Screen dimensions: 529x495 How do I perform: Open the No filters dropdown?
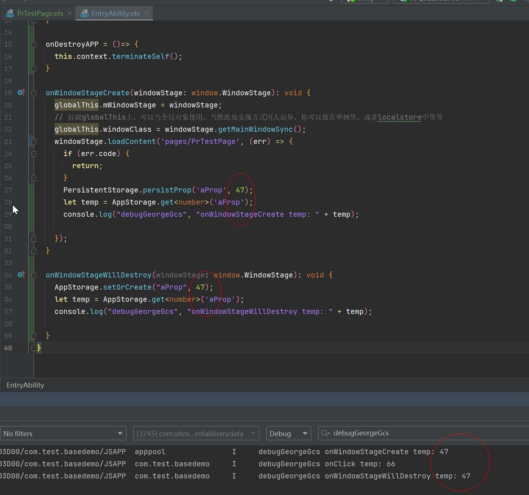tap(63, 434)
